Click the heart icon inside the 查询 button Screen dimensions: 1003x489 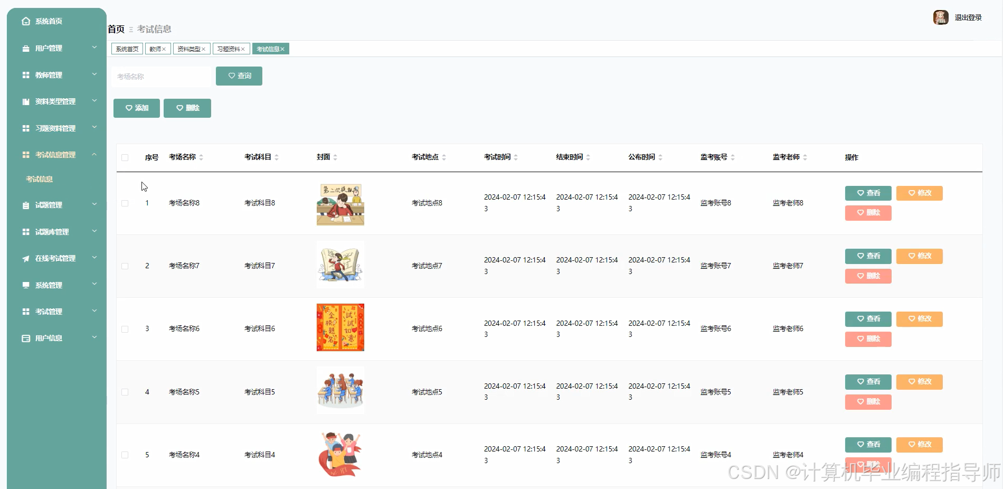230,76
